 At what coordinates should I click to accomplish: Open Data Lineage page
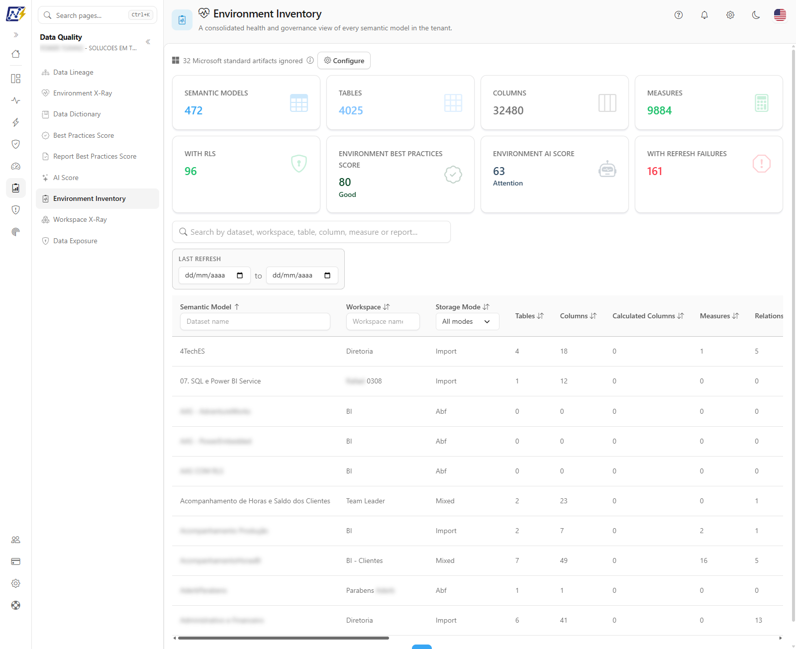pos(98,72)
